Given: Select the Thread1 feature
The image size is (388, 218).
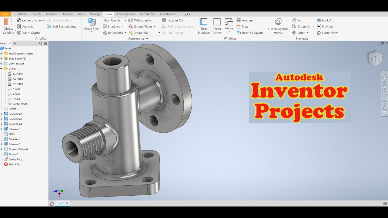Looking at the screenshot, I should coord(11,154).
